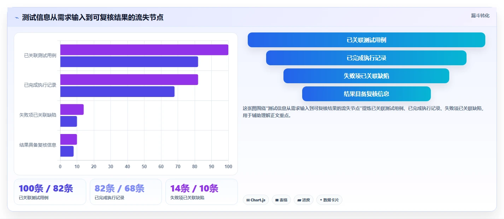This screenshot has width=504, height=219.
Task: Click the x-axis tick label 0
Action: coord(60,166)
